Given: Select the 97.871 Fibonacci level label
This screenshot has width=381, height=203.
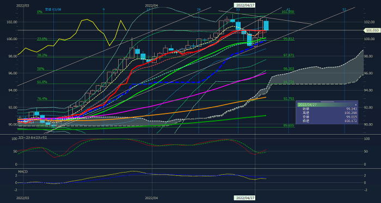Looking at the screenshot, I should pyautogui.click(x=289, y=55).
